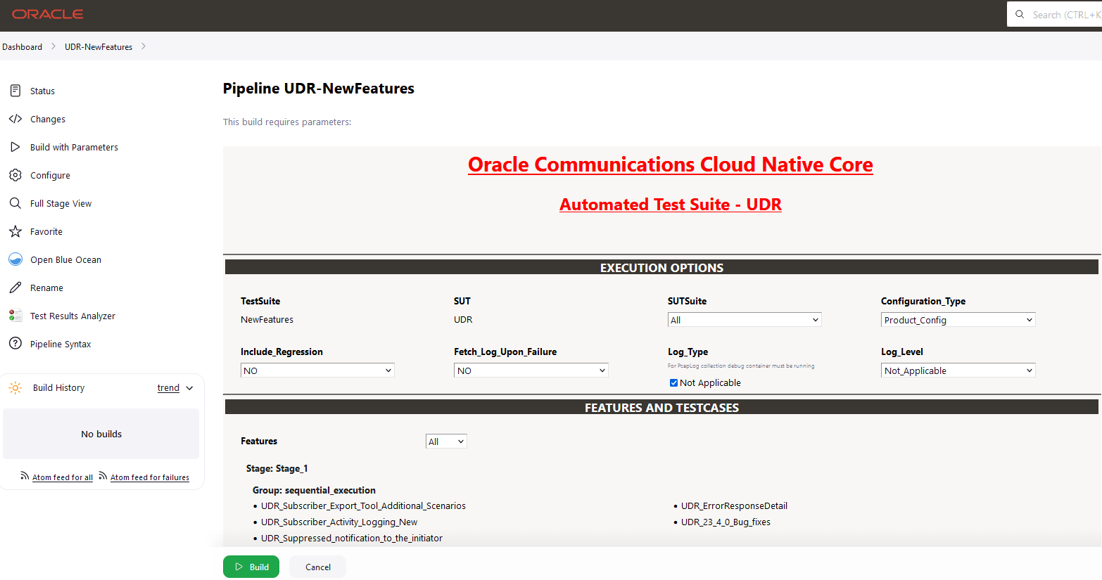Click Stage: Stage_1 label
The image size is (1102, 580).
(x=277, y=469)
